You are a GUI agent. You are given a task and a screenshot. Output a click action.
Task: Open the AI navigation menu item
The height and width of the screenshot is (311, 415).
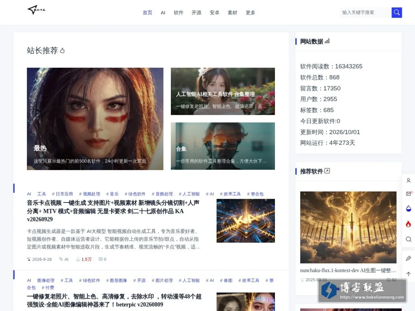click(x=163, y=12)
